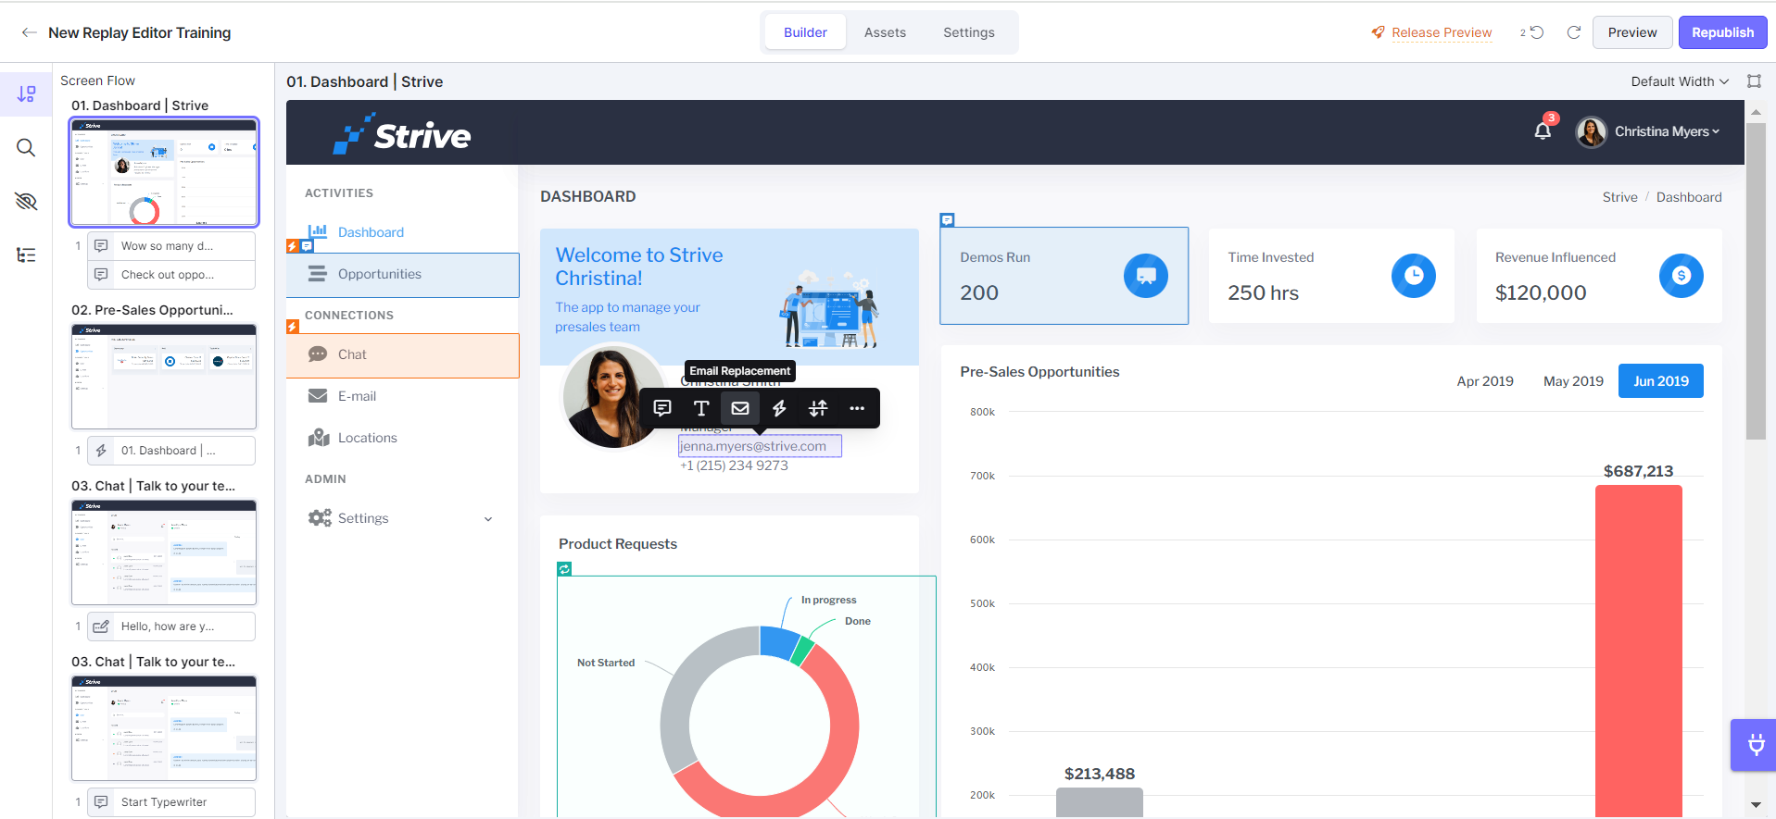Click the orange lightning marker beside Opportunities
Viewport: 1776px width, 819px height.
pos(293,246)
